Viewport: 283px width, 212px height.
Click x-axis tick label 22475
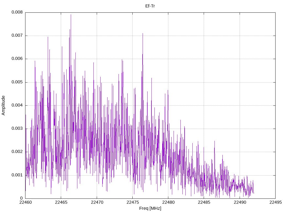pos(132,202)
